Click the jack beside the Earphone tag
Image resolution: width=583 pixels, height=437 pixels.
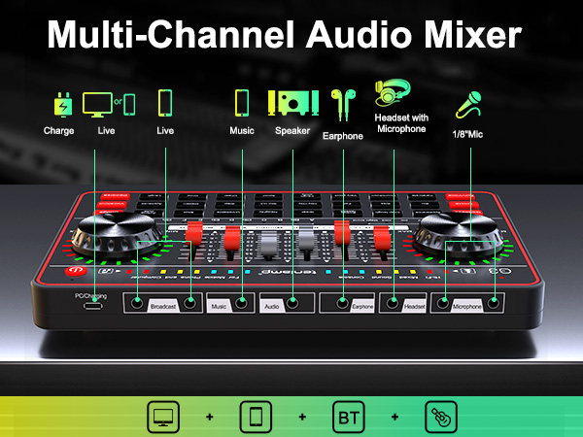pos(342,303)
